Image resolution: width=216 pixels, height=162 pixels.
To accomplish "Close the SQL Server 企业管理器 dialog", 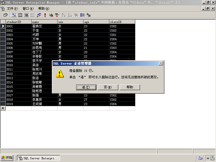I will 161,63.
